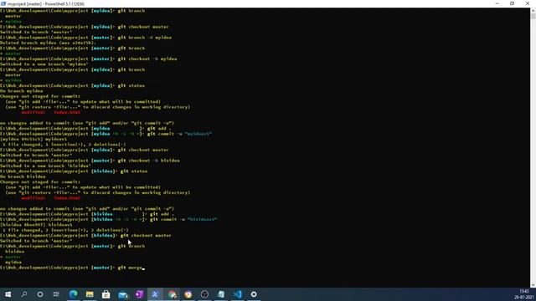Launch Visual Studio Code from the taskbar

click(x=237, y=294)
